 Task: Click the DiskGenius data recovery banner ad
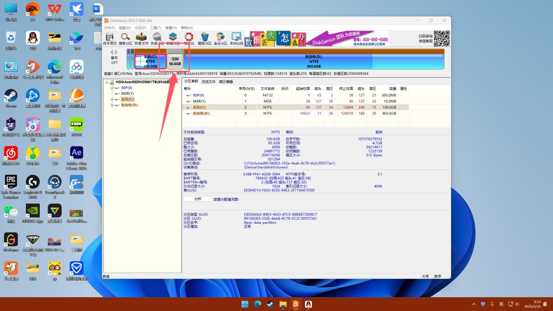(316, 39)
